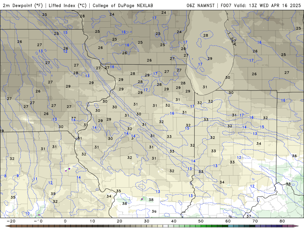Click the 40 label on the color scale
The height and width of the screenshot is (228, 304).
[174, 221]
